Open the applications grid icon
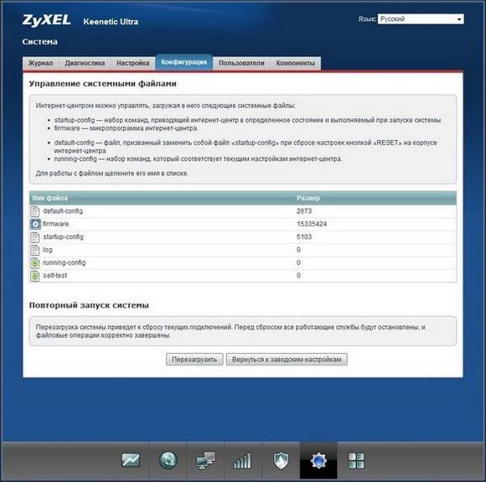This screenshot has height=482, width=486. point(356,460)
